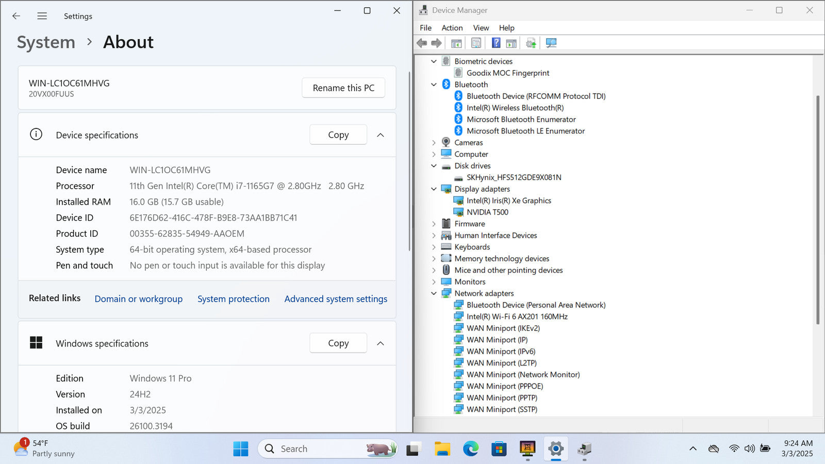The image size is (825, 464).
Task: Open the File menu in Device Manager
Action: pos(425,28)
